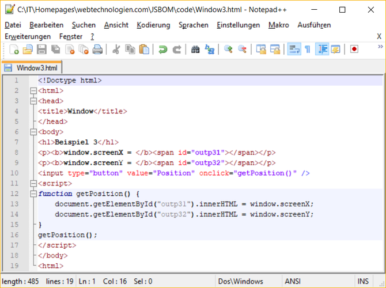The height and width of the screenshot is (288, 386).
Task: Click getPosition(); call on line 16
Action: tap(68, 235)
